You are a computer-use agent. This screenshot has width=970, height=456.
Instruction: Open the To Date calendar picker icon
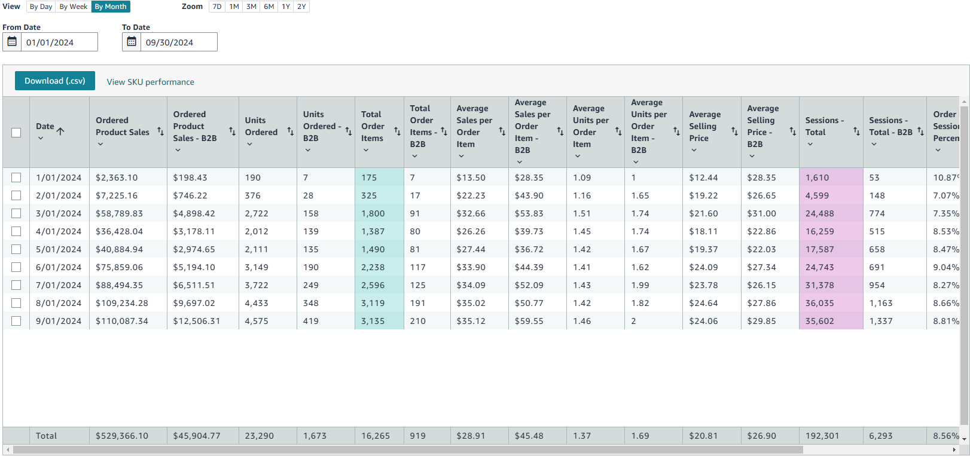132,42
